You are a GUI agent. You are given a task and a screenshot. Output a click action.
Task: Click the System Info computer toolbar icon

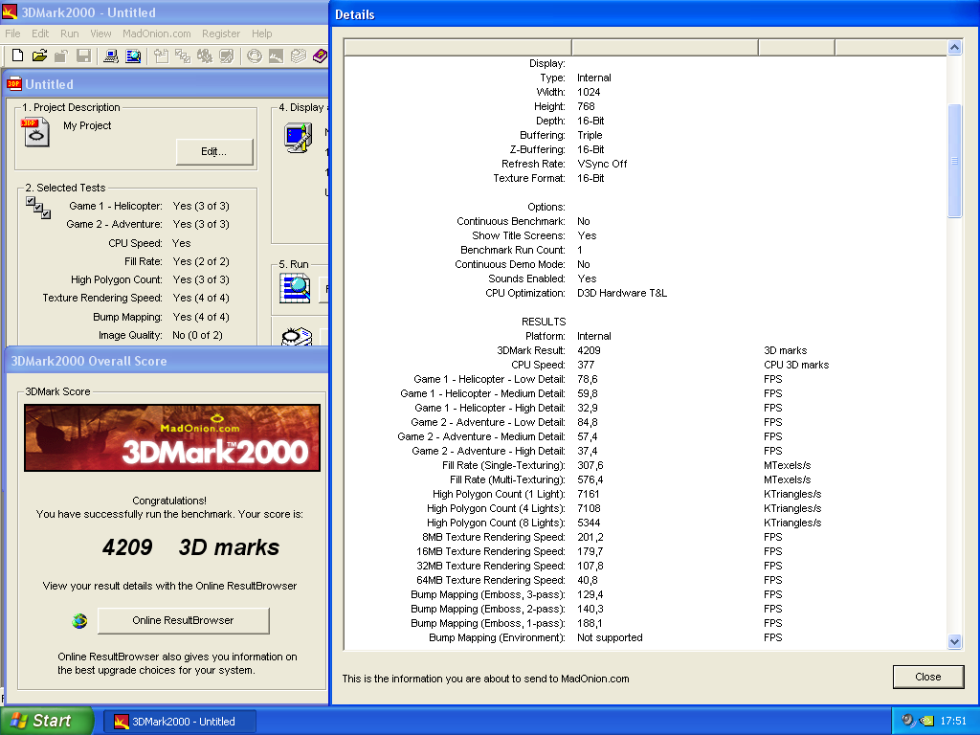coord(111,56)
